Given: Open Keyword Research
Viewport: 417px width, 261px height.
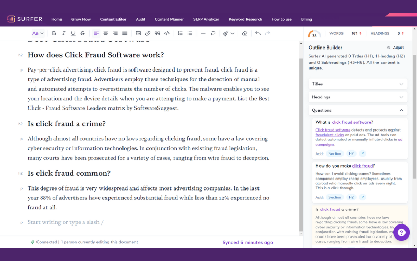Looking at the screenshot, I should coord(245,19).
